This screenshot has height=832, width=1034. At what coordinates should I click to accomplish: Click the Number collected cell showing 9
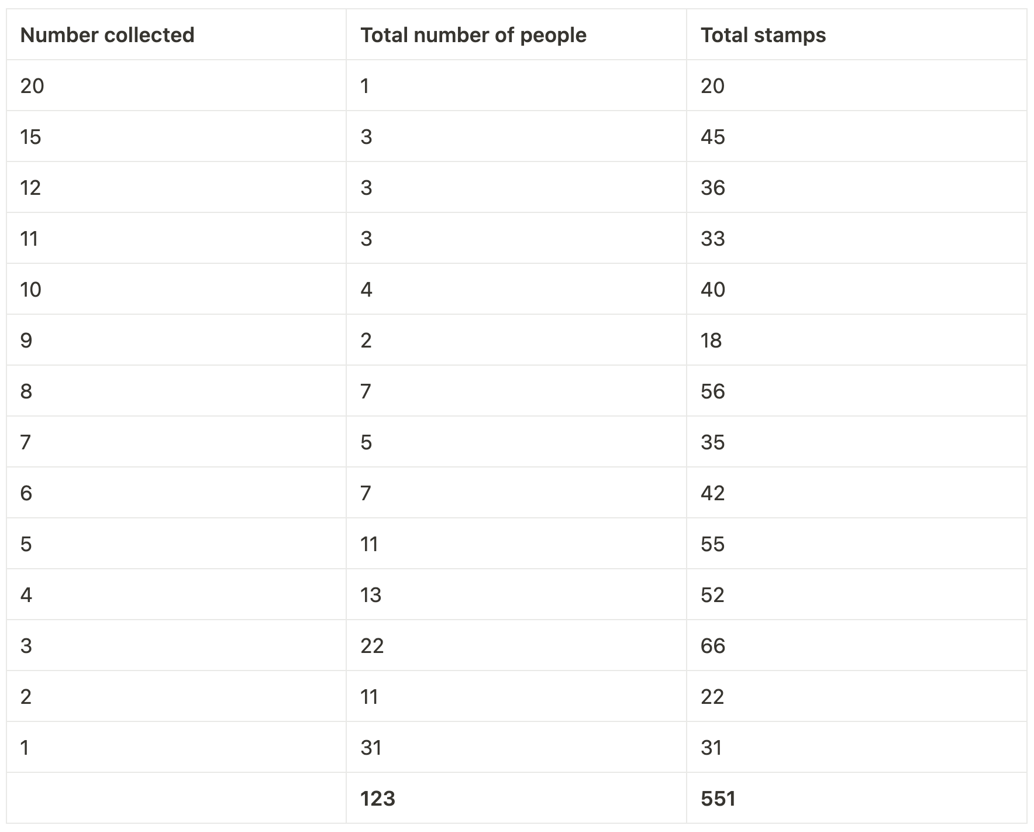pyautogui.click(x=26, y=341)
